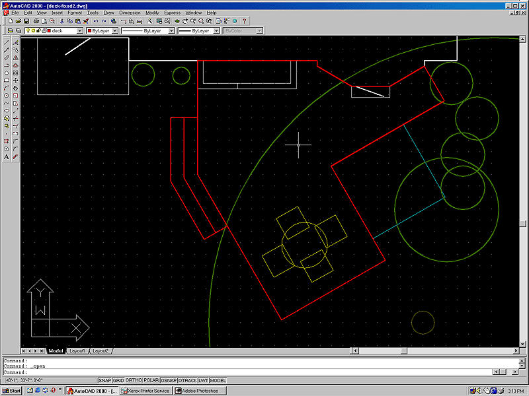The width and height of the screenshot is (529, 396).
Task: Expand the ByLayer color dropdown
Action: coord(115,30)
